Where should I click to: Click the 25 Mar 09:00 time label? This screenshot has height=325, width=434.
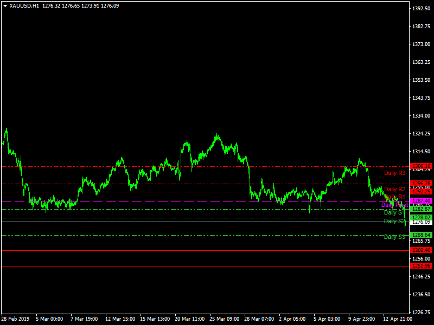point(224,318)
